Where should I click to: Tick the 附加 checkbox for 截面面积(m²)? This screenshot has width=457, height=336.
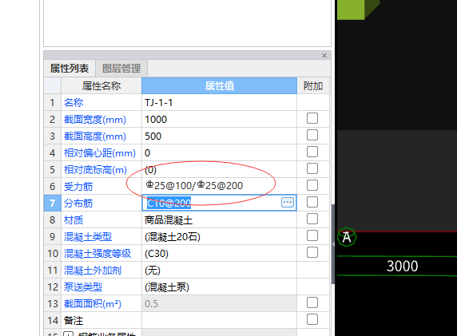point(312,302)
